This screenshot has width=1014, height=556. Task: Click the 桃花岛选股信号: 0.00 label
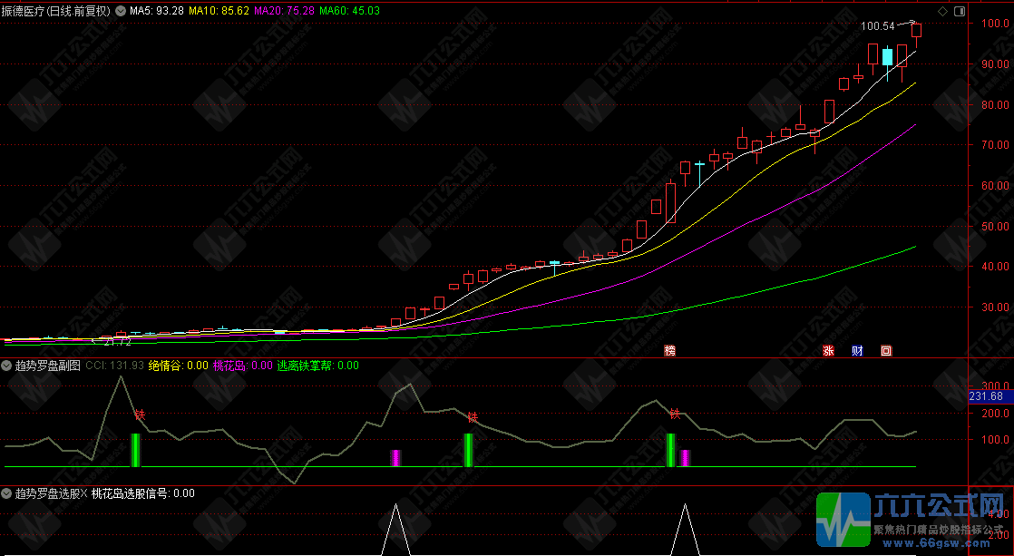[x=143, y=494]
